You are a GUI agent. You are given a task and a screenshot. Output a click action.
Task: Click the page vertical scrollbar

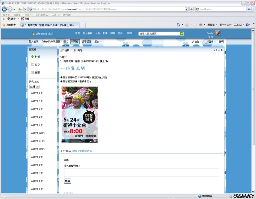(x=253, y=111)
